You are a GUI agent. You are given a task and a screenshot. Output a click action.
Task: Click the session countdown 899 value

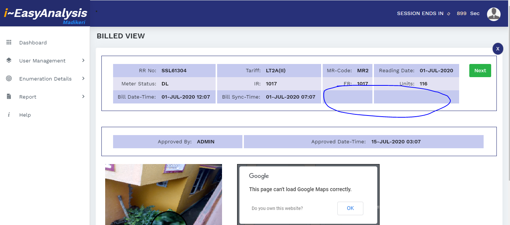(462, 14)
